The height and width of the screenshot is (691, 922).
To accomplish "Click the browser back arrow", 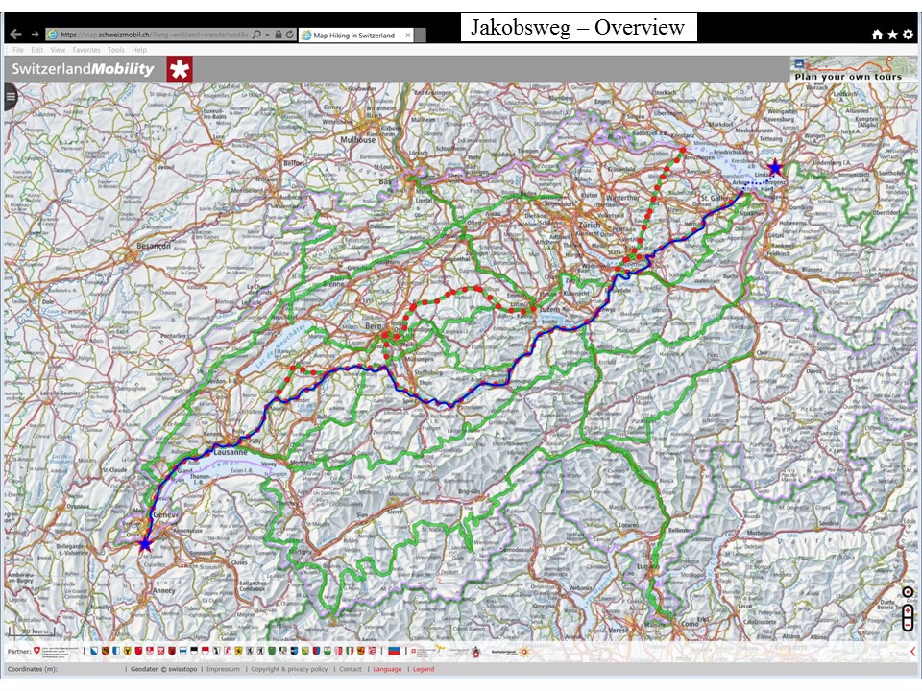I will pos(14,35).
